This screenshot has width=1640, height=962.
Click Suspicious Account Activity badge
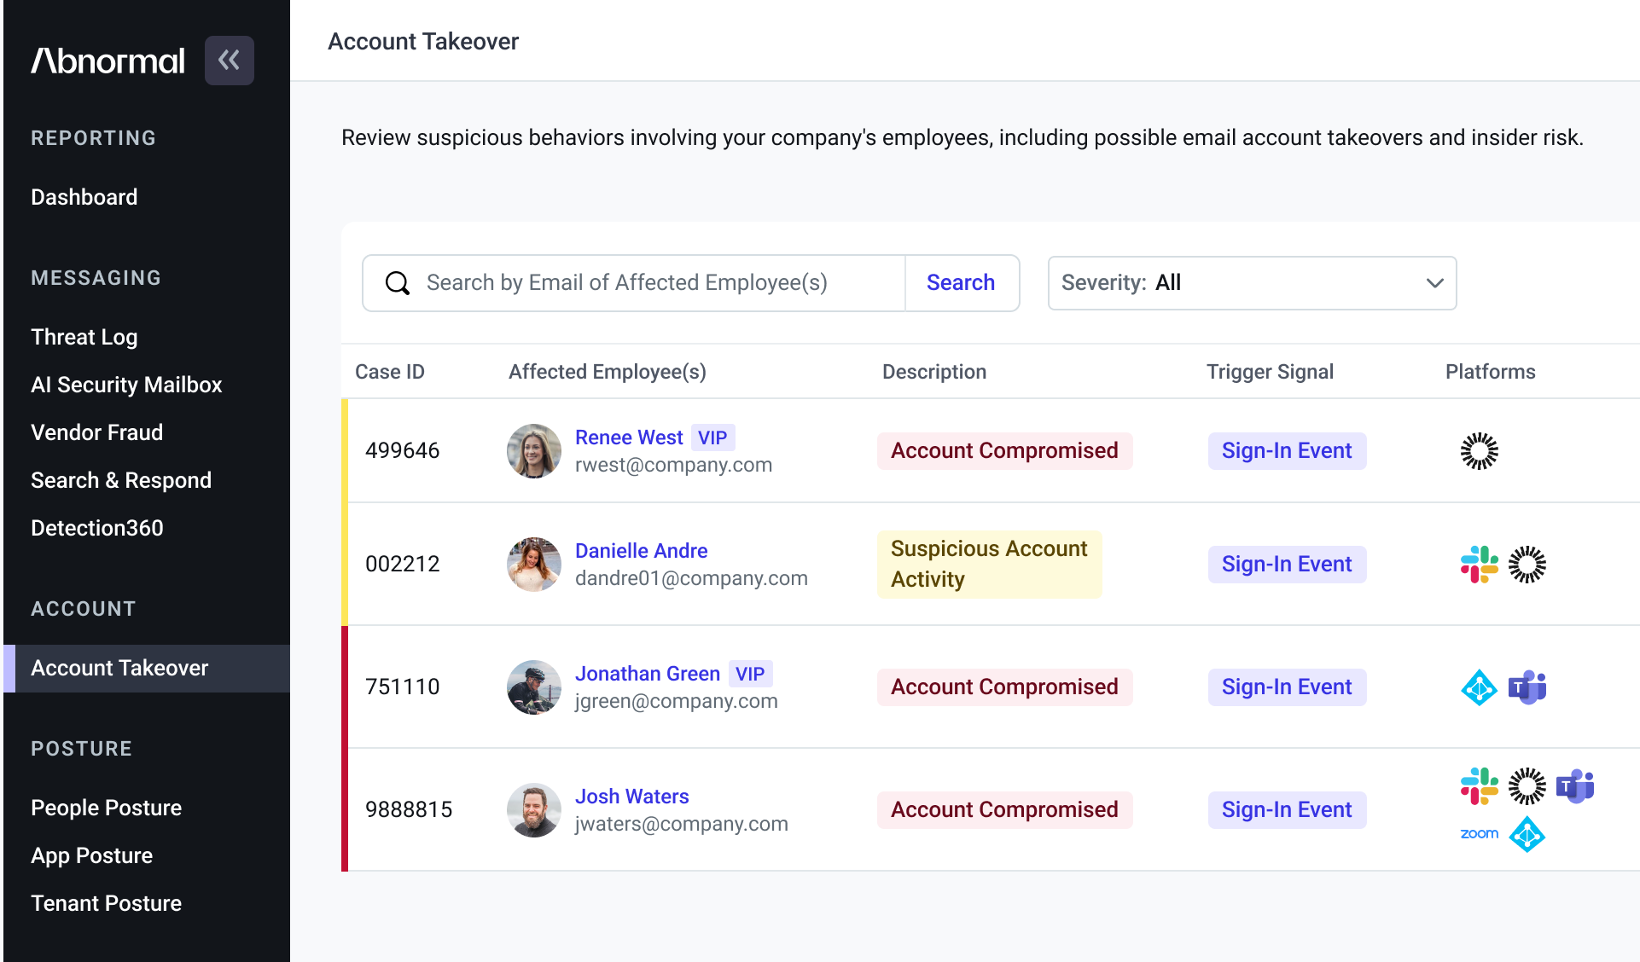[x=989, y=565]
